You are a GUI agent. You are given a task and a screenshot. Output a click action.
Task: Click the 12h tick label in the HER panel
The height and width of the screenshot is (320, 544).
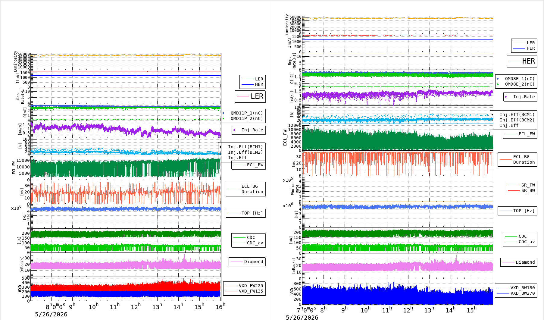[408, 309]
